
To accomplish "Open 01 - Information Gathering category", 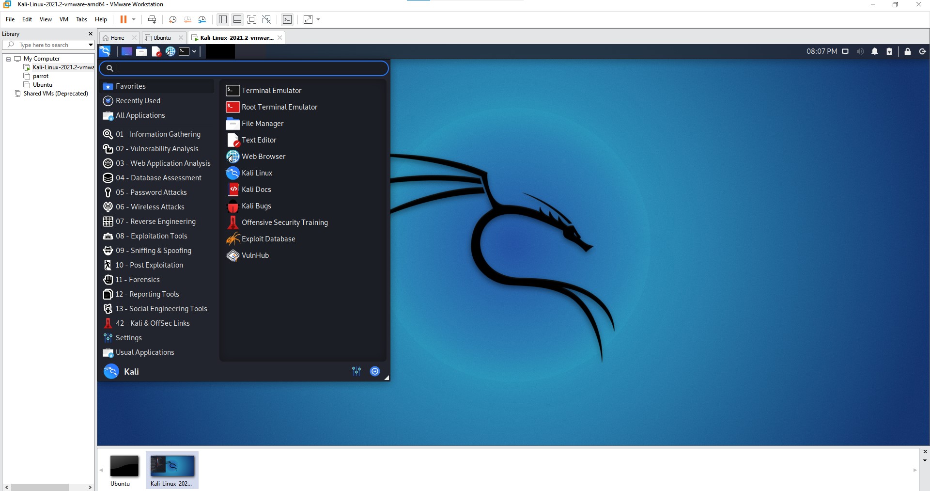I will 157,134.
